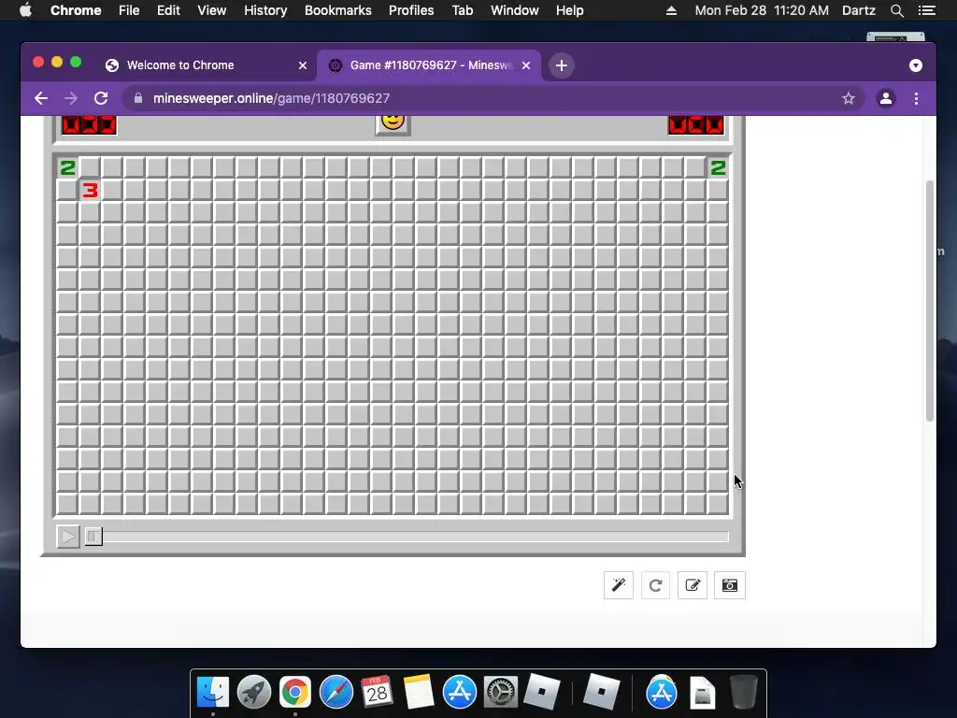Click the page's vertical scrollbar
The height and width of the screenshot is (718, 957).
930,300
